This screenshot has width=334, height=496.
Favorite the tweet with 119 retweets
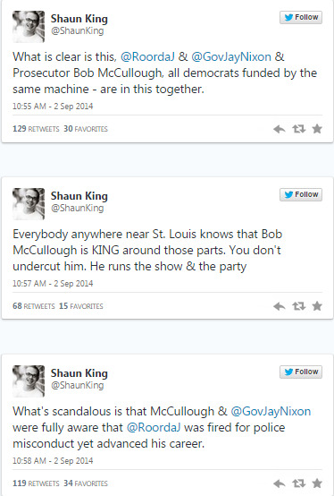[x=317, y=483]
